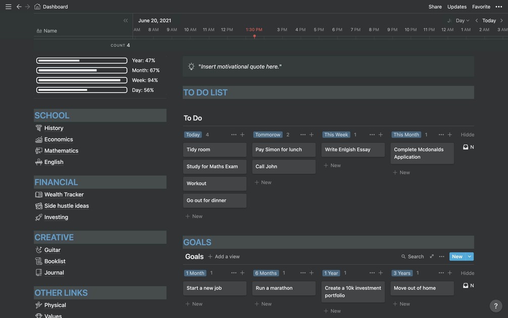This screenshot has width=508, height=318.
Task: Open Updates in the top bar
Action: (x=457, y=7)
